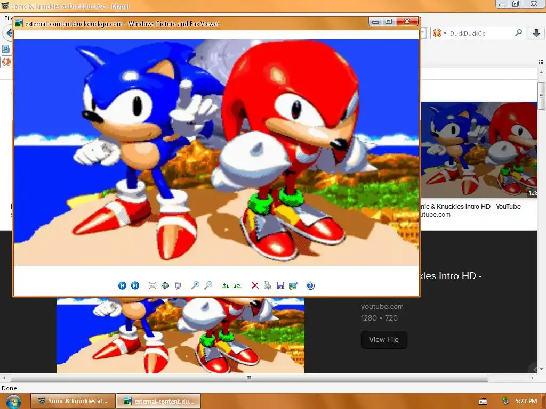The image size is (546, 409).
Task: Switch to external-content taskbar button
Action: (158, 402)
